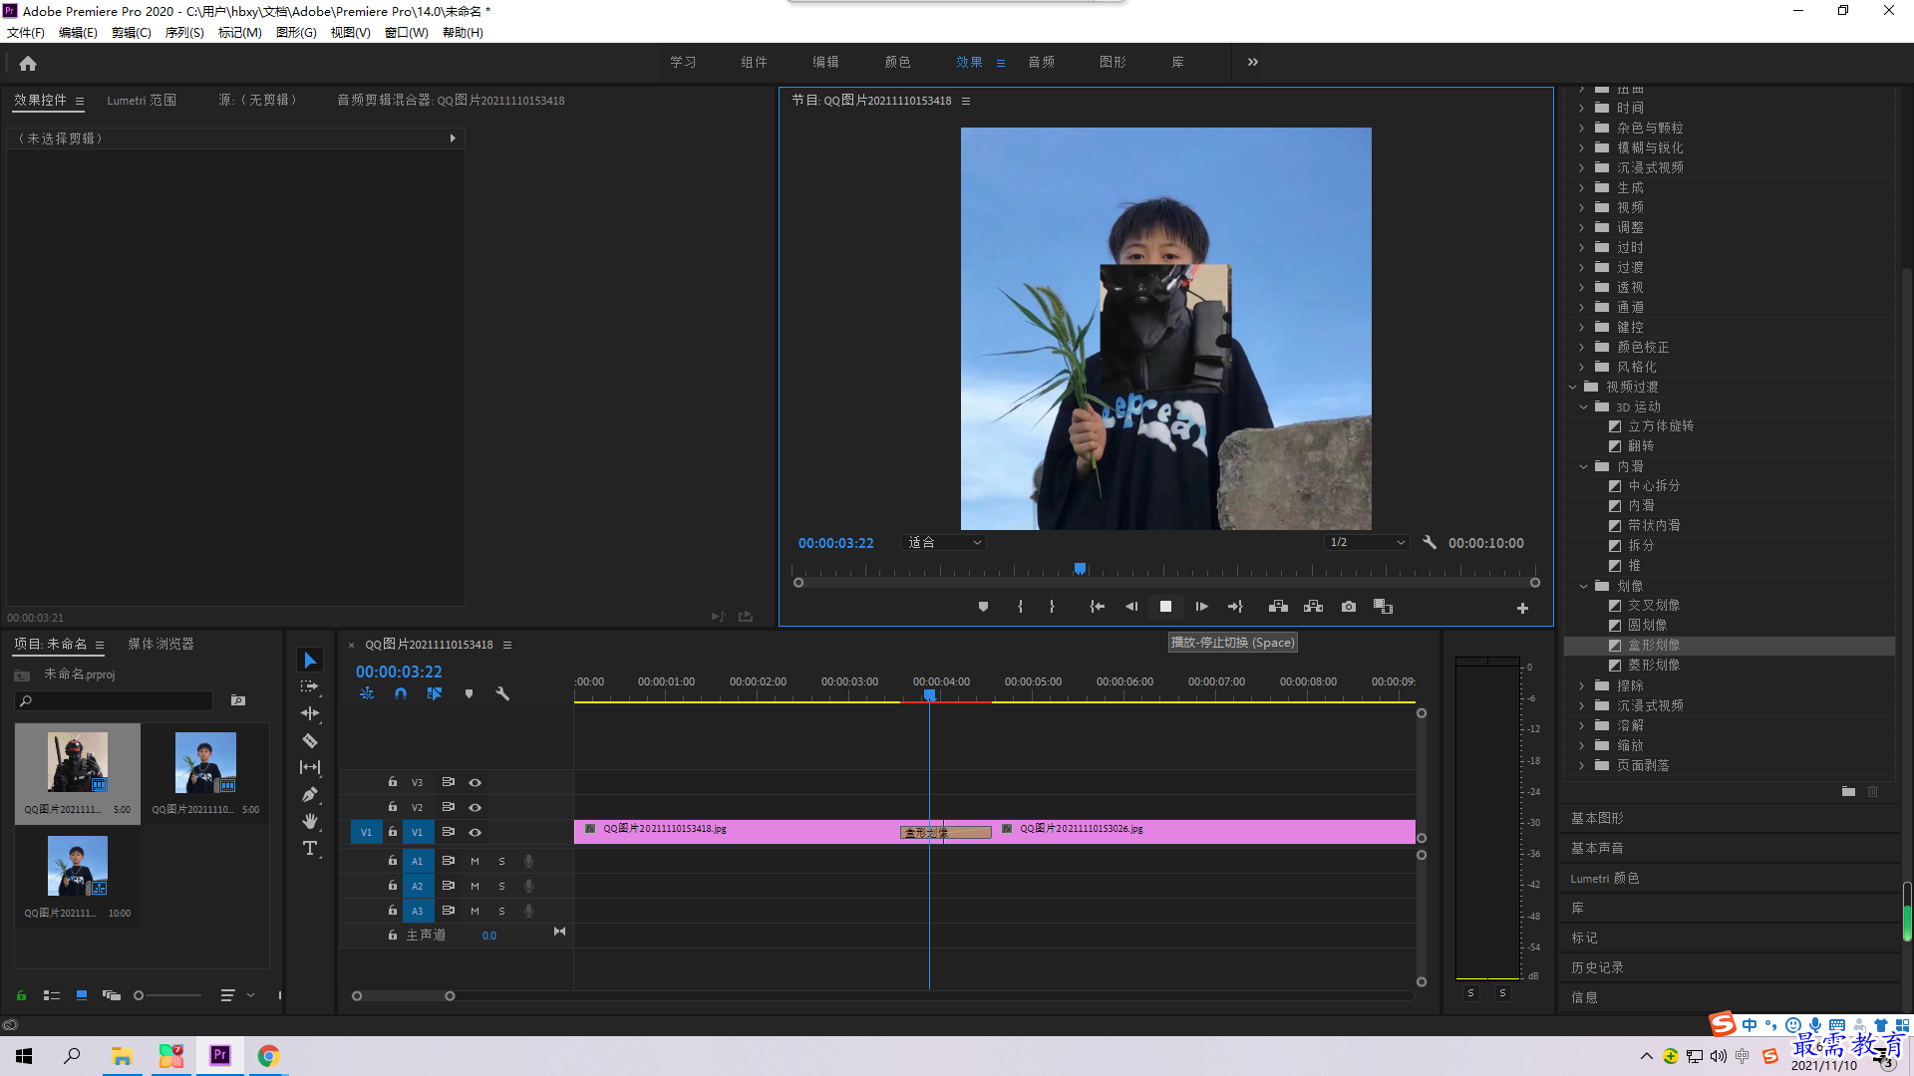
Task: Collapse the 视频过渡 folder
Action: pyautogui.click(x=1573, y=387)
